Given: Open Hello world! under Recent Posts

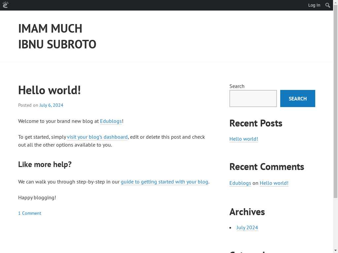Looking at the screenshot, I should [x=244, y=139].
